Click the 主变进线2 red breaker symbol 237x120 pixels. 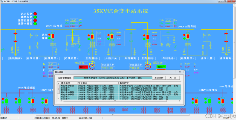(148, 37)
